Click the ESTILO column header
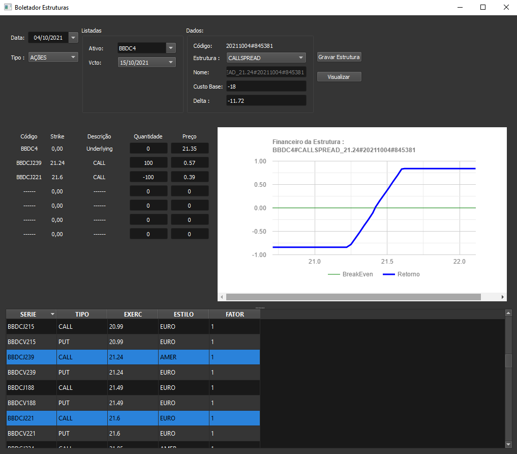The image size is (517, 454). [x=184, y=315]
